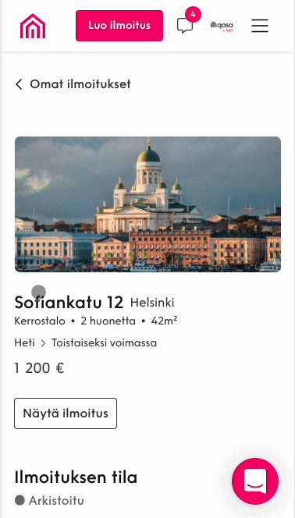Click the back chevron arrow

pyautogui.click(x=19, y=84)
